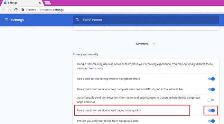Click the reload page icon
Image resolution: width=224 pixels, height=124 pixels.
(x=16, y=10)
